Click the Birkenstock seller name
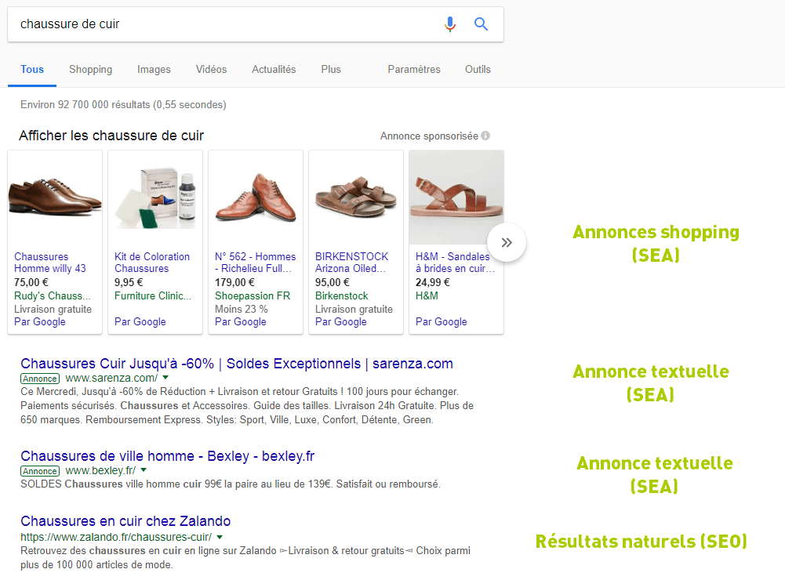785x580 pixels. pos(341,295)
